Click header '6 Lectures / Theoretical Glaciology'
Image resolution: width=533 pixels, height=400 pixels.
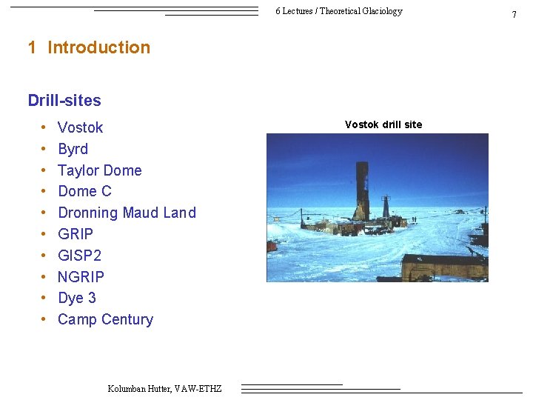click(339, 11)
